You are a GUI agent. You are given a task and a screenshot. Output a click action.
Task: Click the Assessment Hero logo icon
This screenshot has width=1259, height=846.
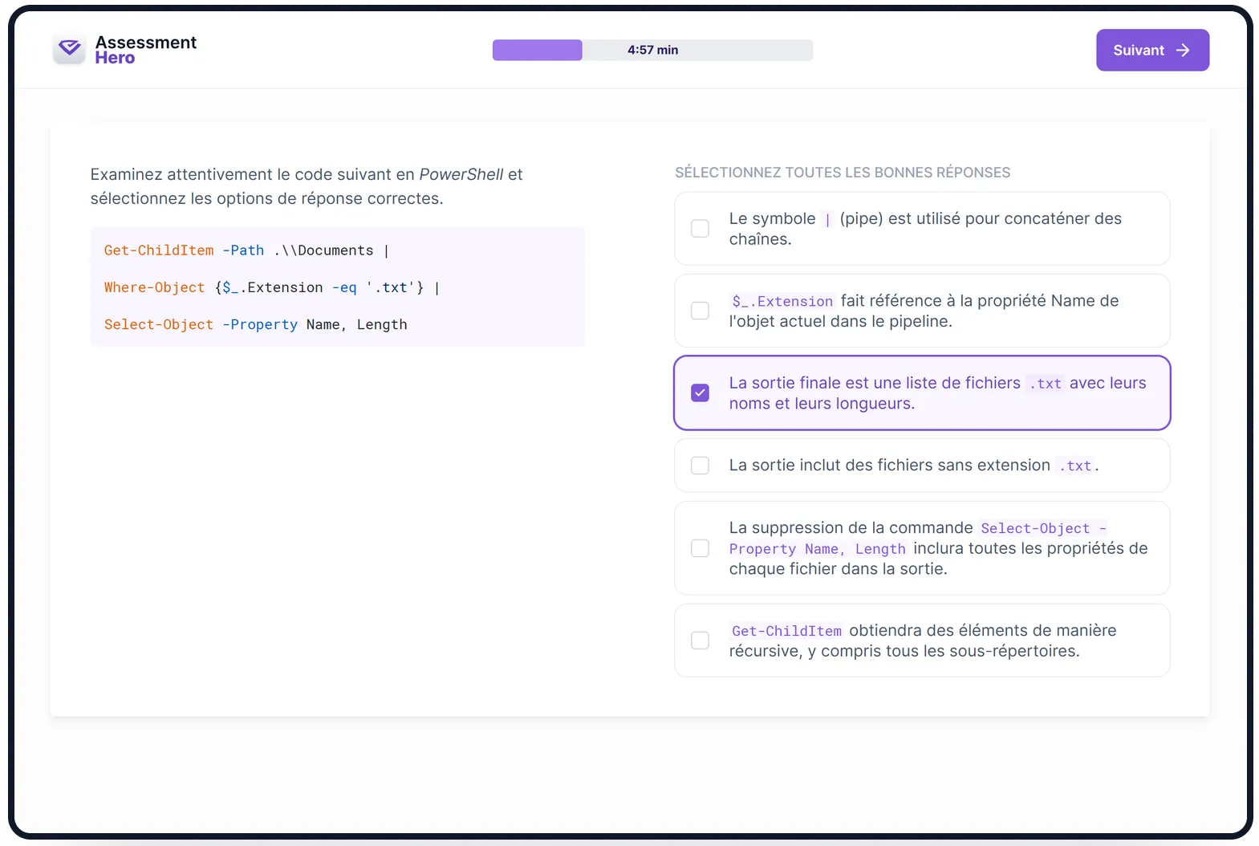click(x=69, y=49)
